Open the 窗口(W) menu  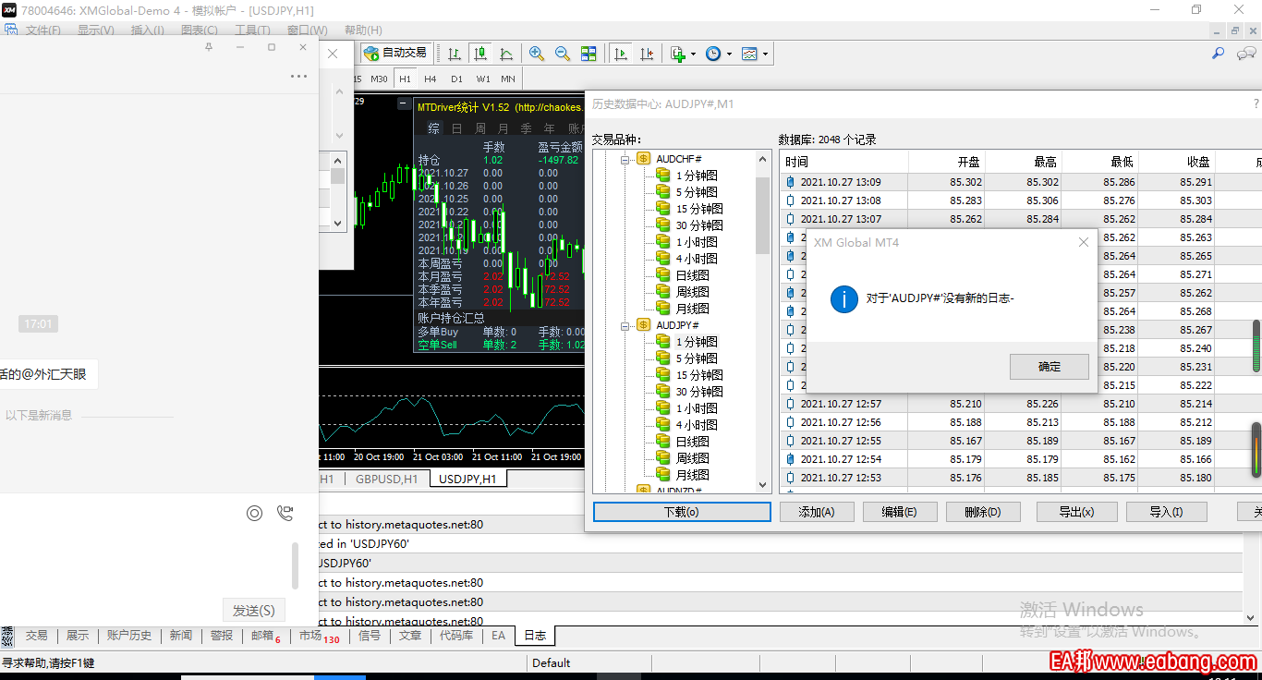pos(307,30)
